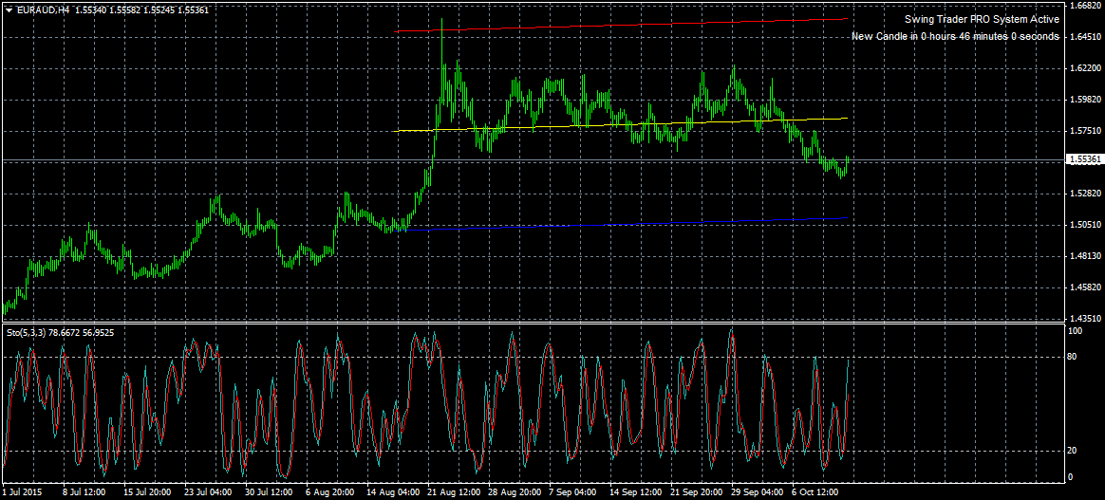Click the stochastic 100 level label
The image size is (1105, 500).
[1077, 330]
